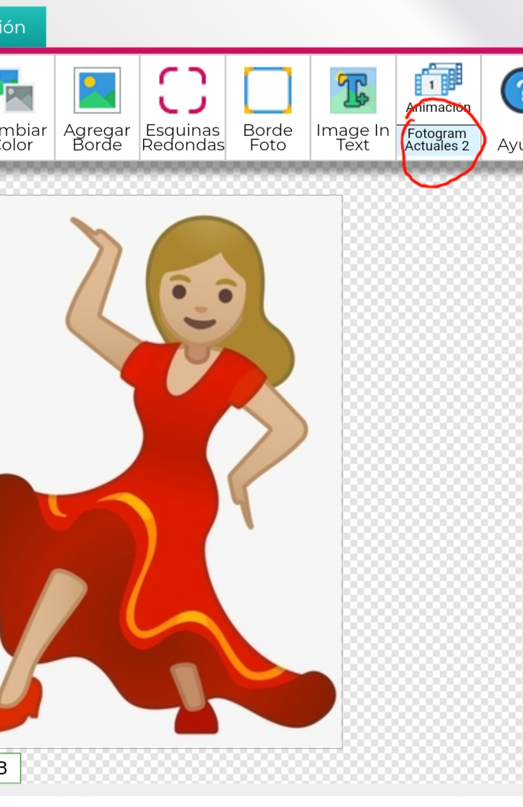This screenshot has width=523, height=807.
Task: Click the "Agregar Borde" text label
Action: [x=97, y=137]
